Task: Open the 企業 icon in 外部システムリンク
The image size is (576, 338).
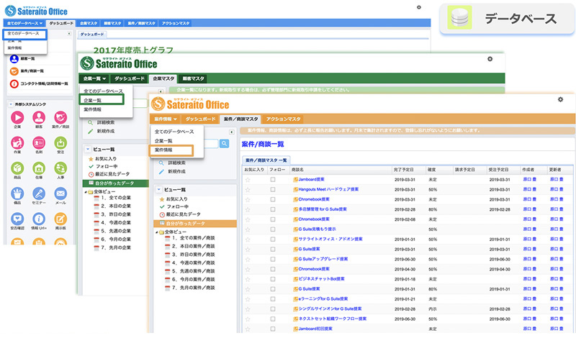Action: [17, 118]
